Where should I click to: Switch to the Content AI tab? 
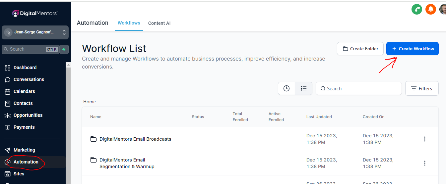[x=159, y=23]
